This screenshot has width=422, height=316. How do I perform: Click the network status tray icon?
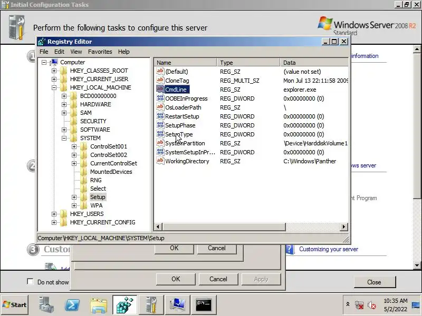coord(359,305)
